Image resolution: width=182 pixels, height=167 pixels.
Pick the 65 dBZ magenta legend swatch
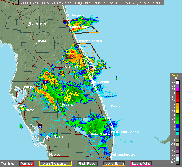pyautogui.click(x=177, y=90)
